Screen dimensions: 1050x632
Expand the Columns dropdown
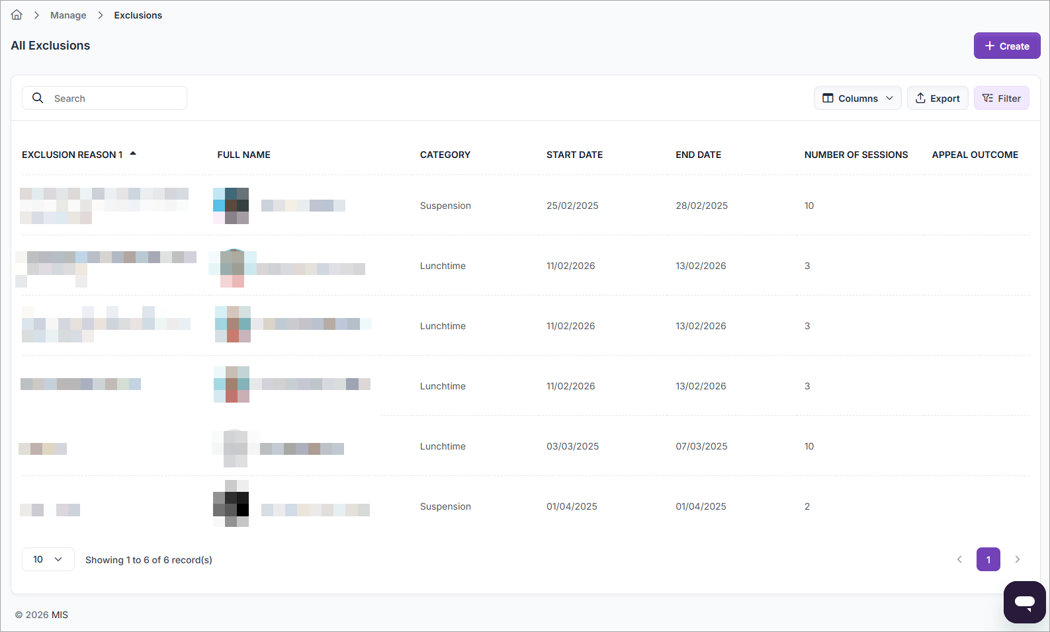coord(857,99)
